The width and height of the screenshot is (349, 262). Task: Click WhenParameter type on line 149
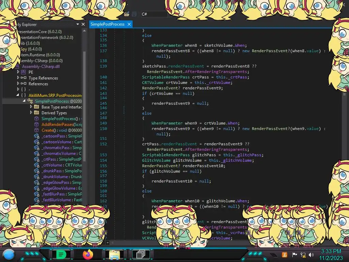pyautogui.click(x=167, y=123)
